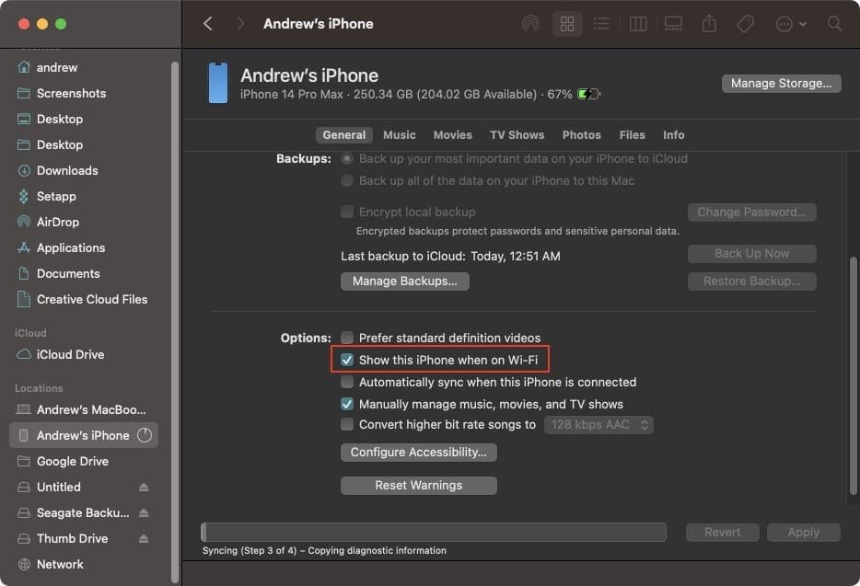Switch to icon grid view
The image size is (860, 586).
coord(566,24)
